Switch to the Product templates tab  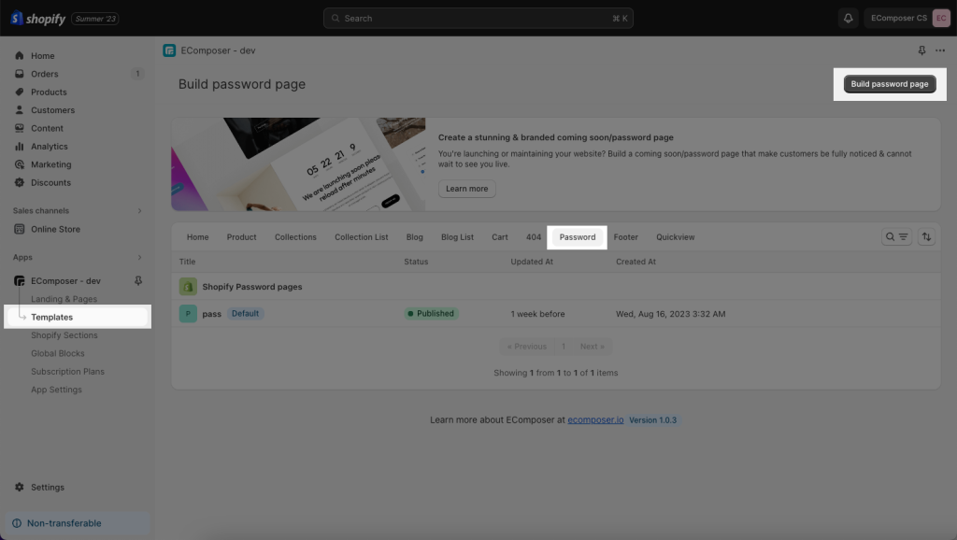(x=242, y=237)
